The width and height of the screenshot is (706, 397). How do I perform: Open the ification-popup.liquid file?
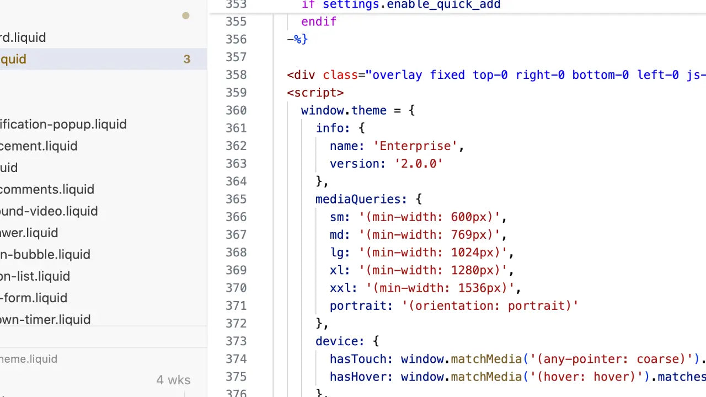(x=63, y=125)
